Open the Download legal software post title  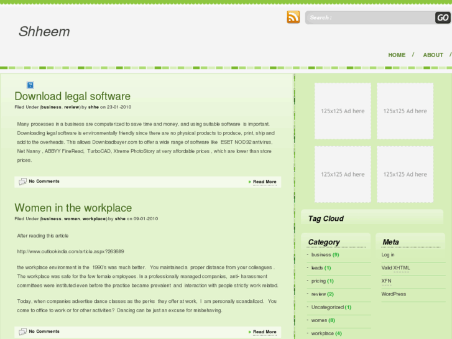pos(72,96)
